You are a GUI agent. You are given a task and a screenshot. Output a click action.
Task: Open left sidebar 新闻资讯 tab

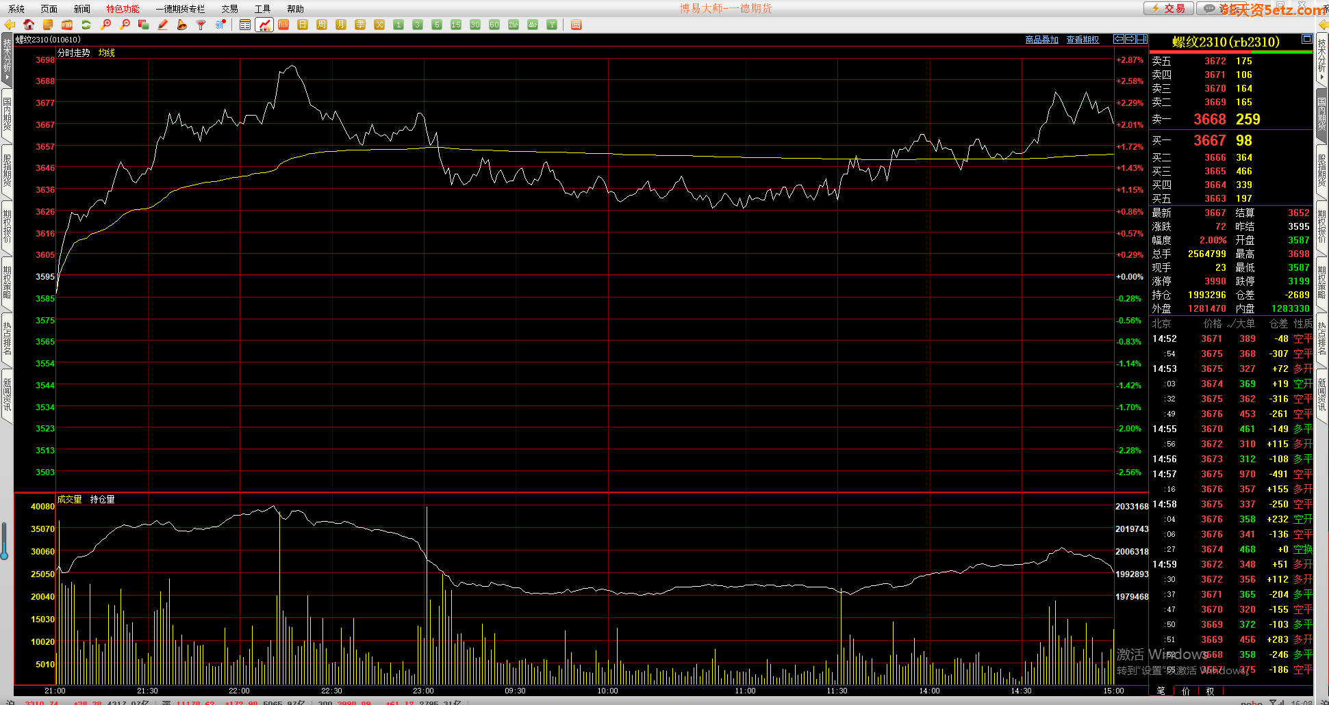(x=7, y=395)
